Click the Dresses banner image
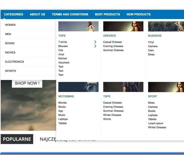The image size is (184, 162). click(123, 27)
